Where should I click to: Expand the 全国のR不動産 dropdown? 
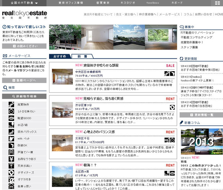pyautogui.click(x=25, y=3)
